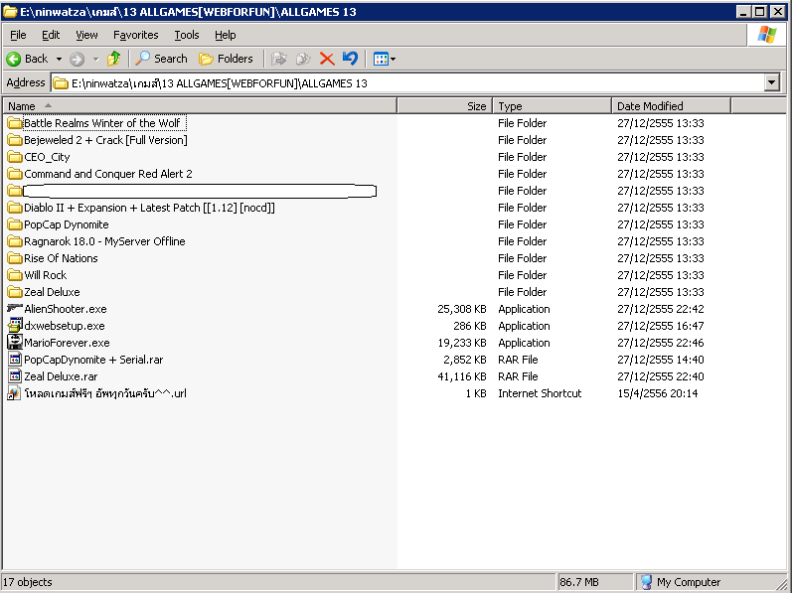Click the PopCapDynomite + Serial.rar archive icon
Screen dimensions: 793x593
[15, 360]
